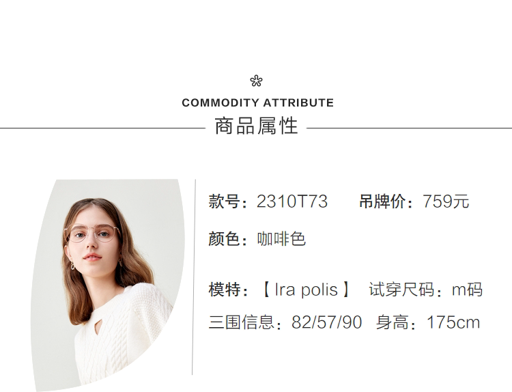The image size is (512, 392).
Task: Click the 759元 price value
Action: (x=446, y=202)
